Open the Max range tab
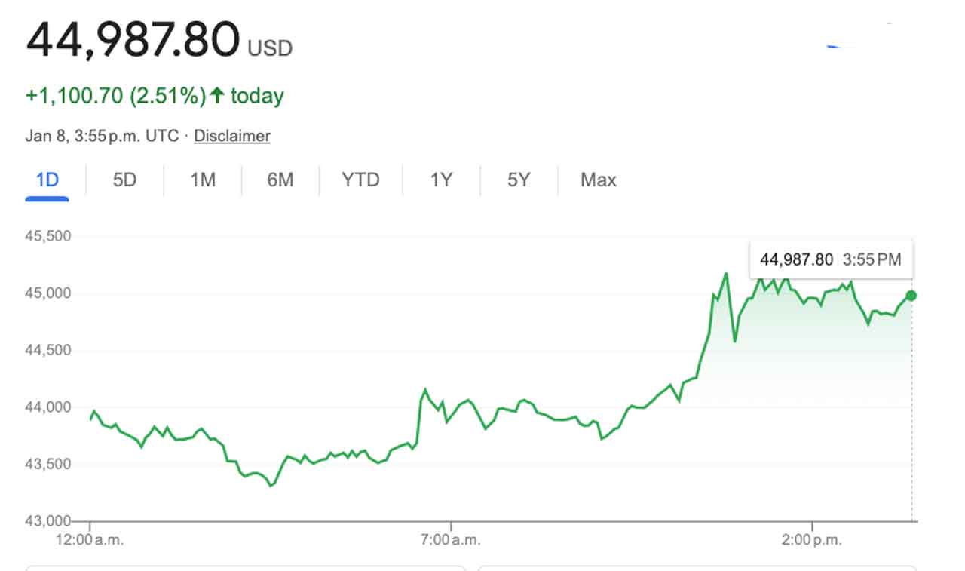965x571 pixels. click(x=598, y=180)
